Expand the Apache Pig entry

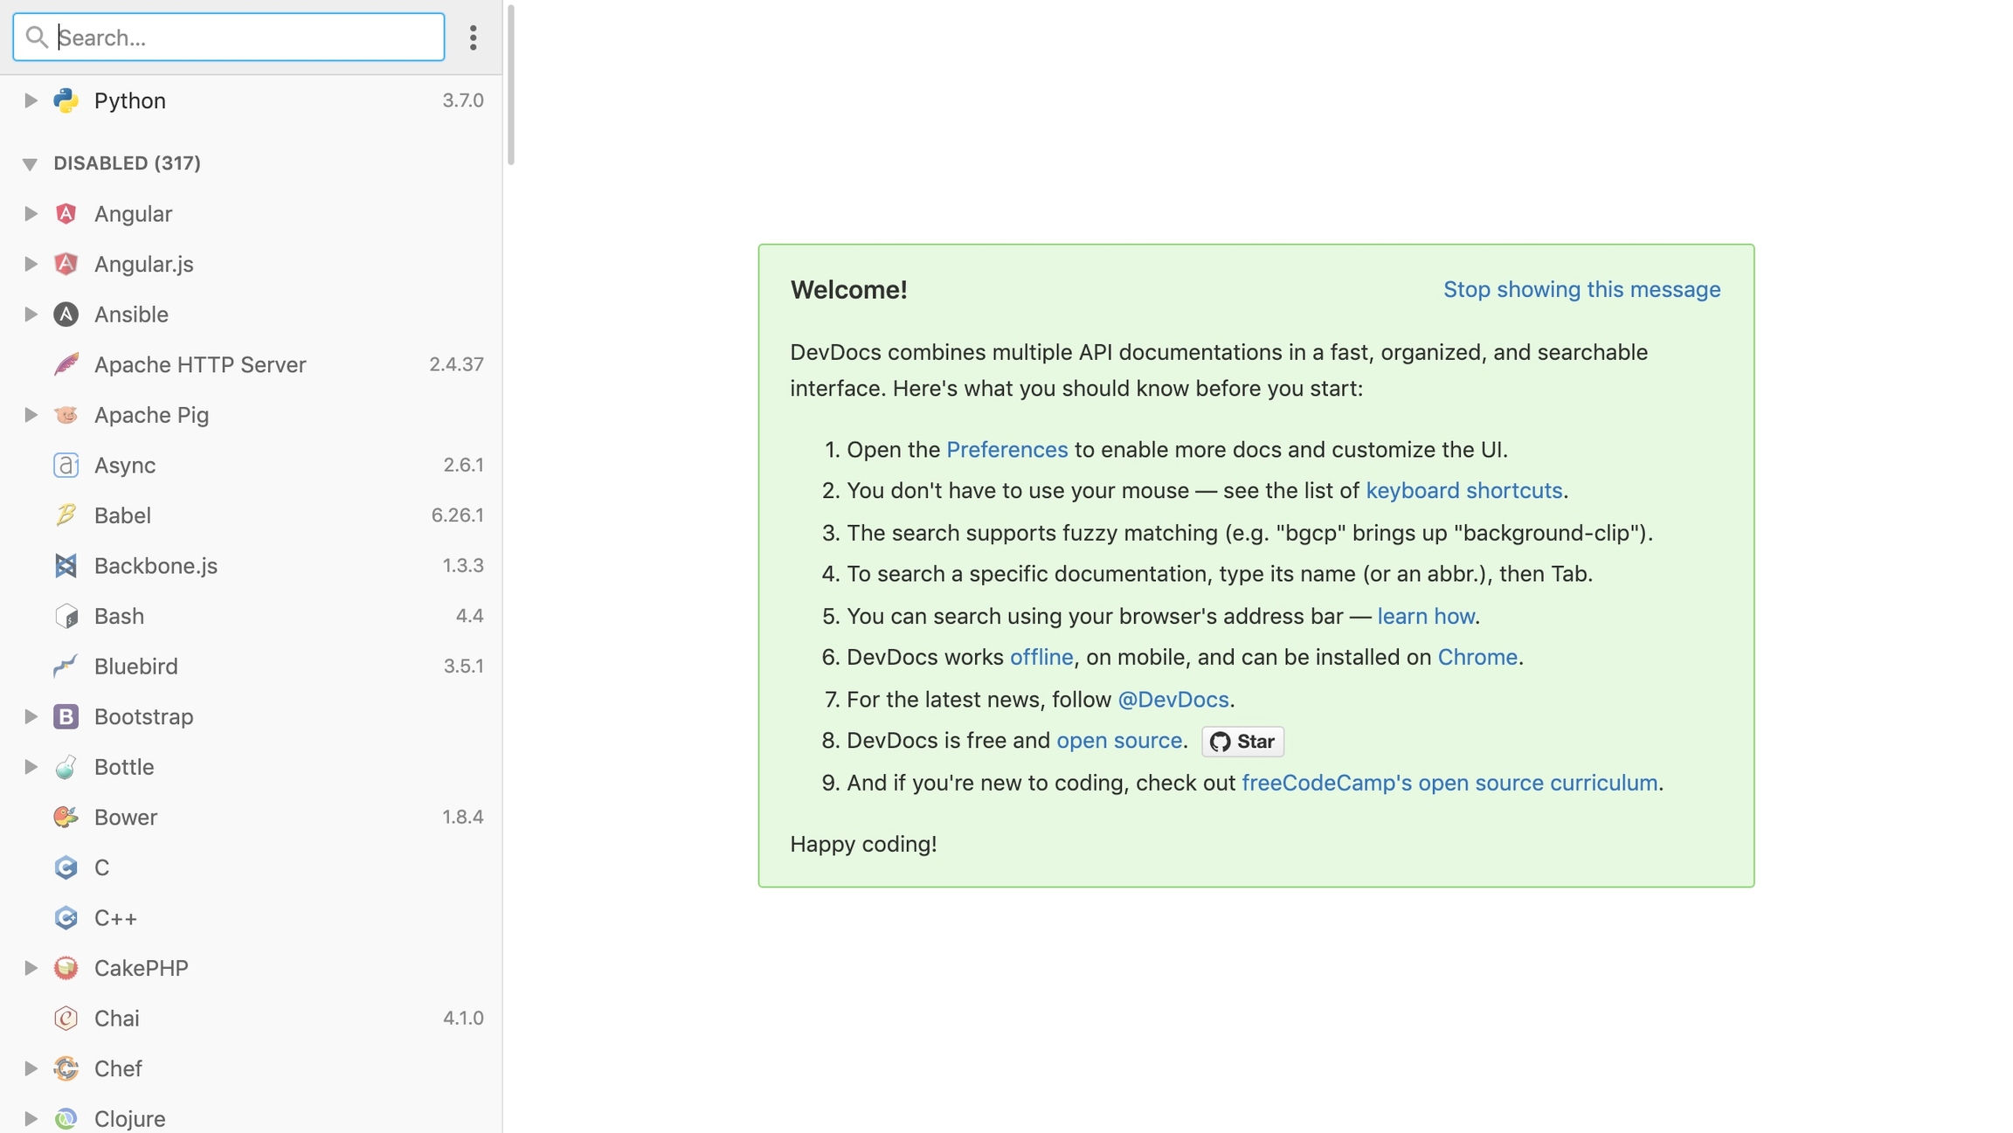(30, 415)
